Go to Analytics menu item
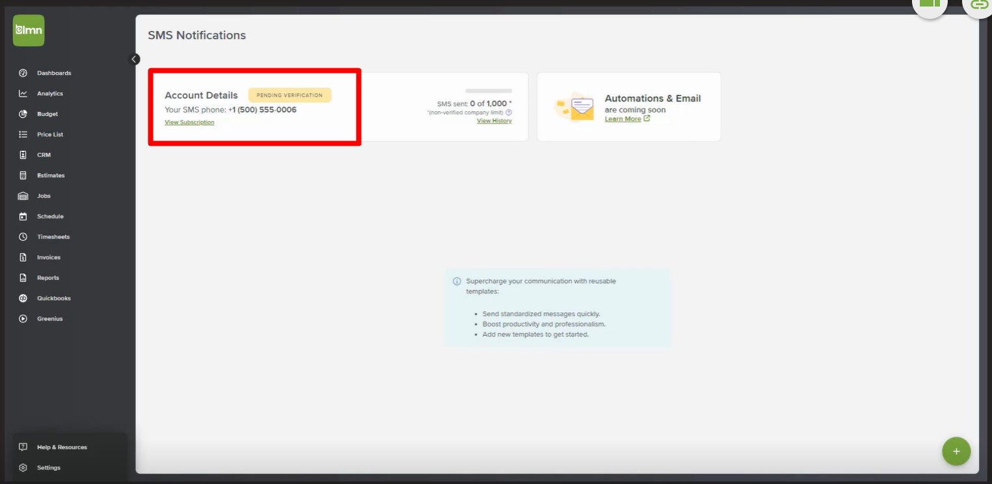Image resolution: width=992 pixels, height=484 pixels. pos(50,94)
